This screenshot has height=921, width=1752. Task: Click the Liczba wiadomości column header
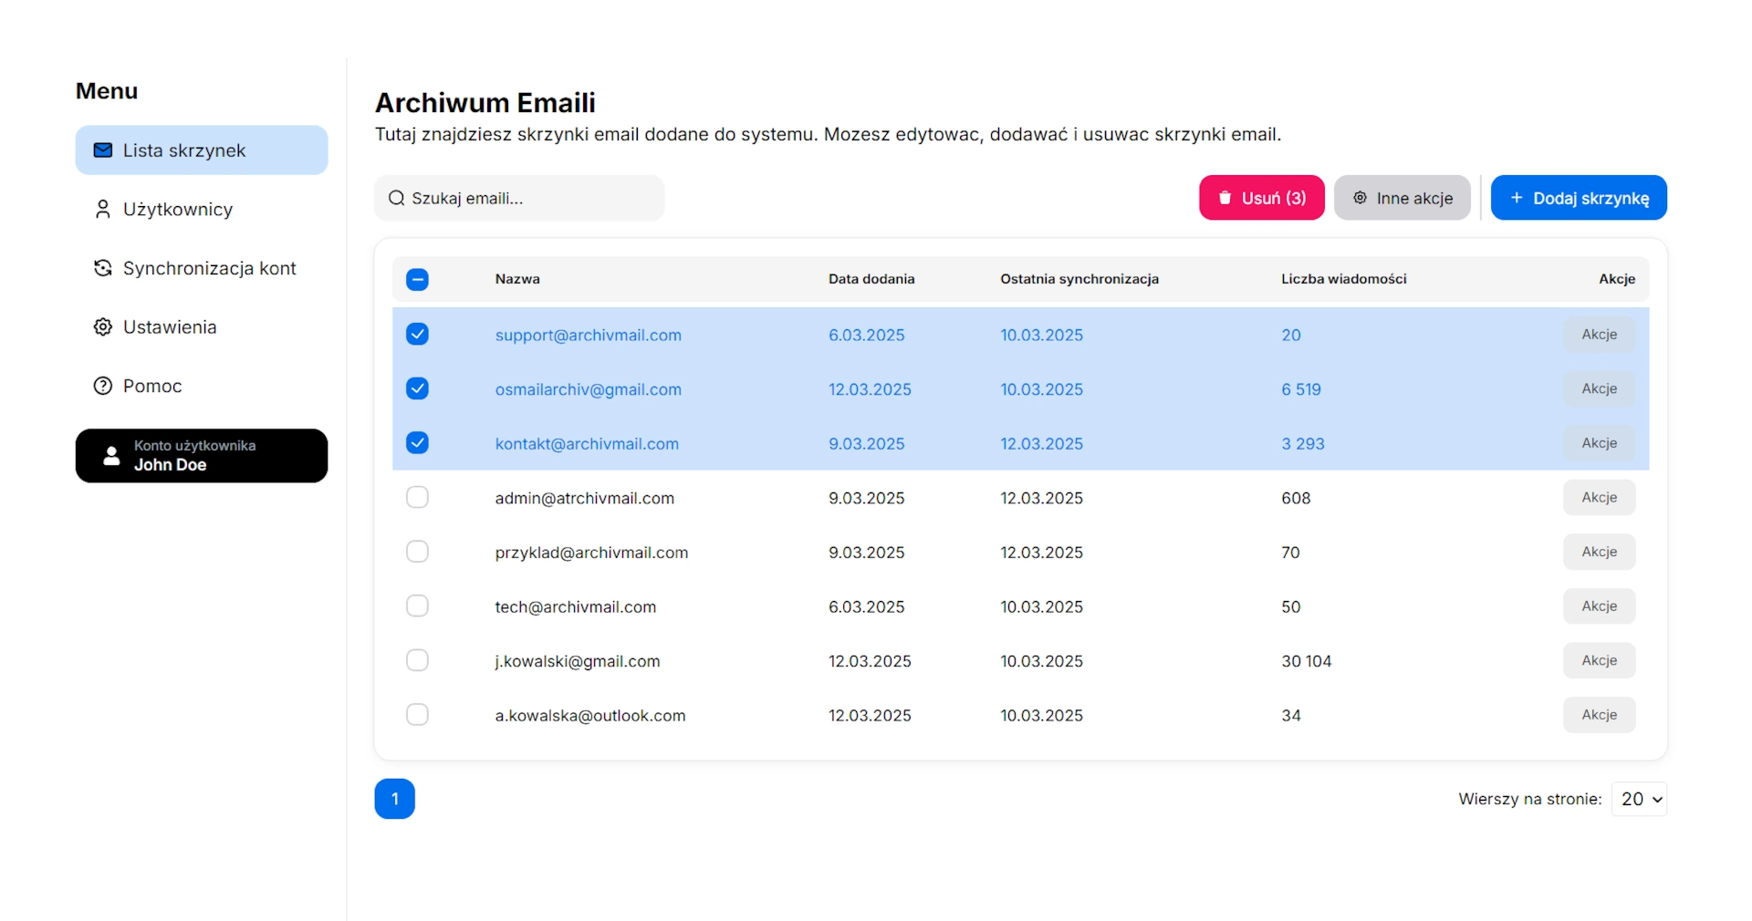click(1343, 279)
